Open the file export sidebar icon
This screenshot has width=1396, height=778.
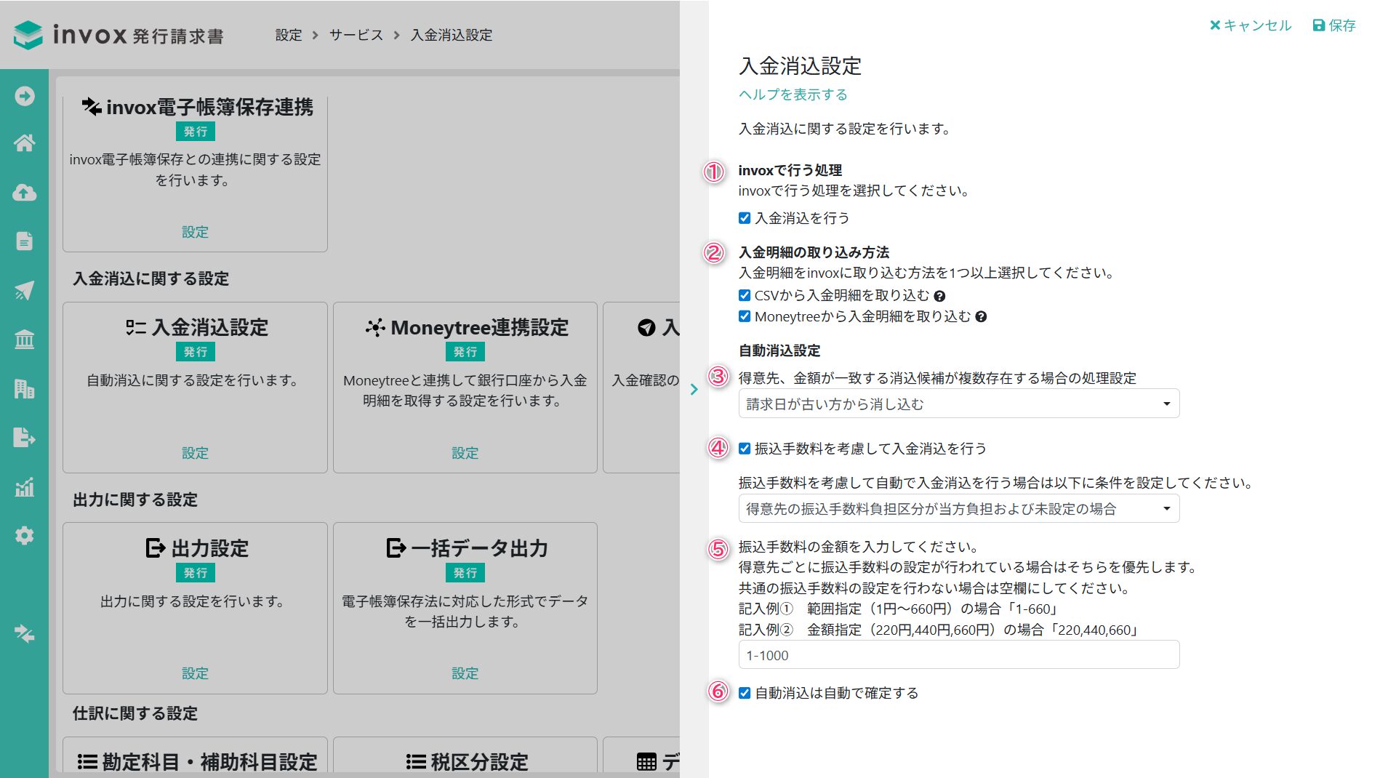point(25,437)
